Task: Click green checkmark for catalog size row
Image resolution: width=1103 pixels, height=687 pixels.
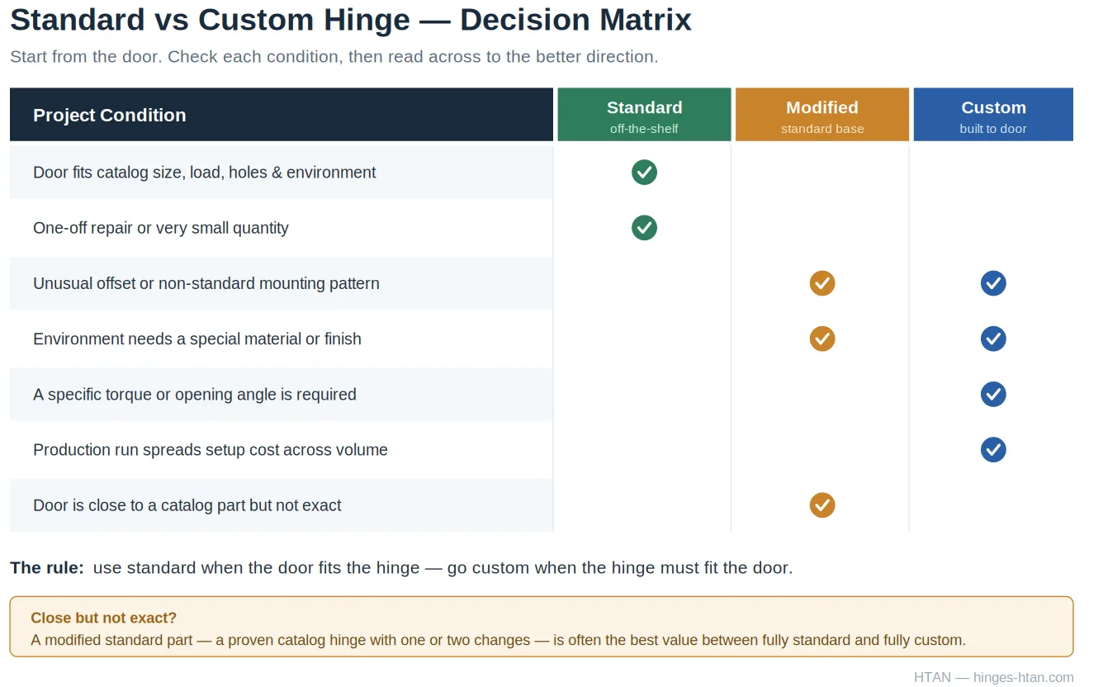Action: click(644, 173)
